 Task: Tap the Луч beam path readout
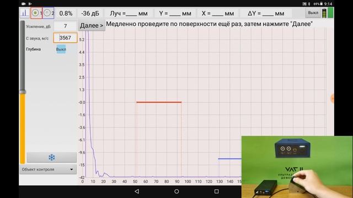pos(129,13)
